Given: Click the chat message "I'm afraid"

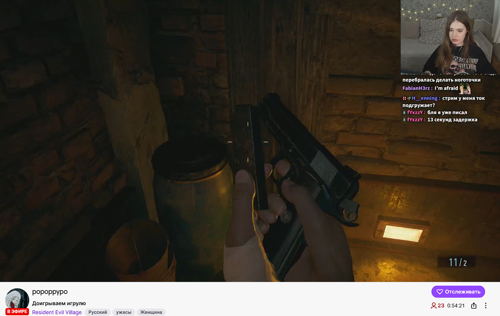Looking at the screenshot, I should [x=446, y=88].
